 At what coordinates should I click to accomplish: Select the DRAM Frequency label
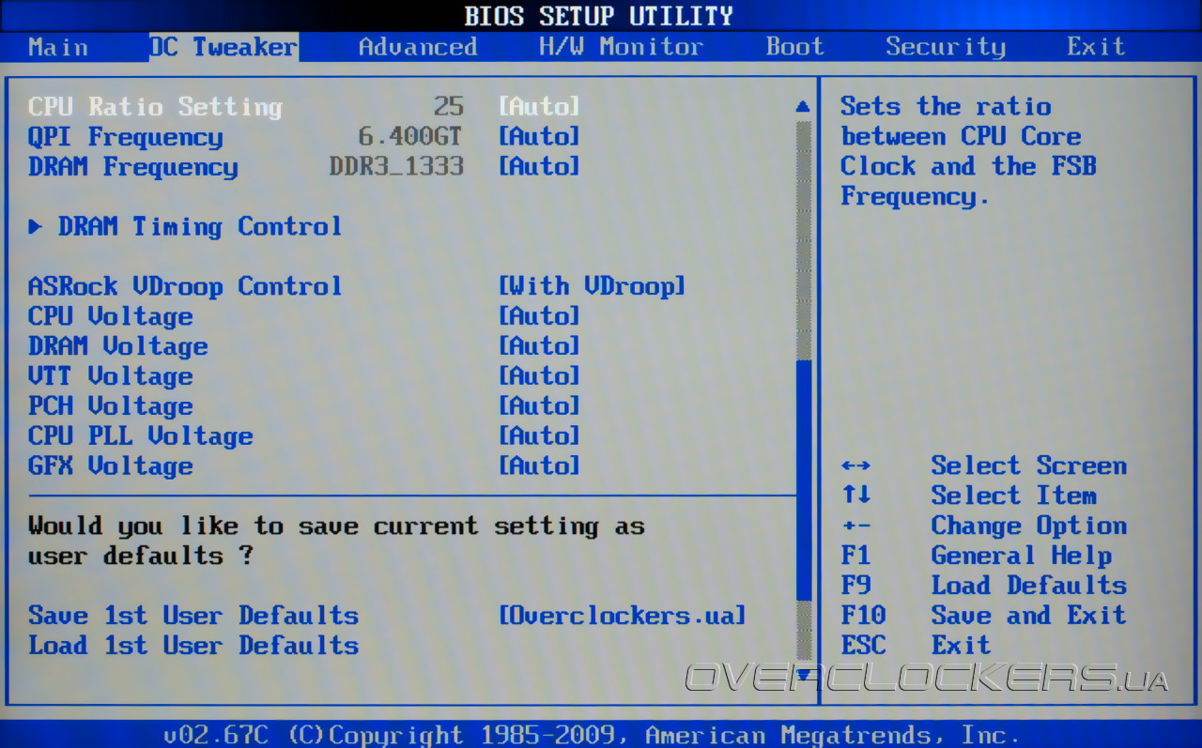pos(133,166)
